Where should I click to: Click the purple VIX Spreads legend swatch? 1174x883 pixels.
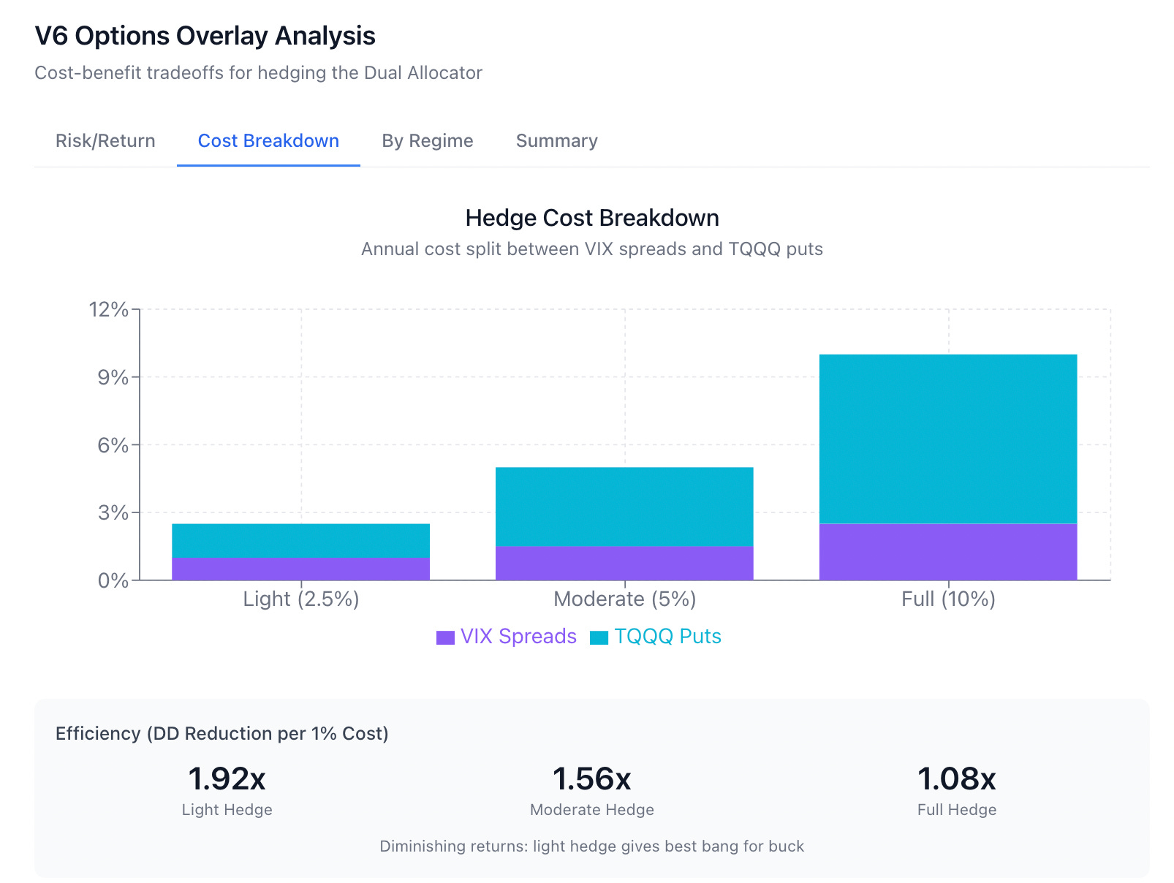[x=445, y=637]
